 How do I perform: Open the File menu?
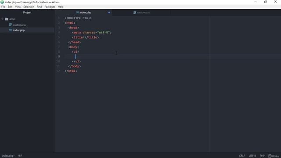click(3, 7)
